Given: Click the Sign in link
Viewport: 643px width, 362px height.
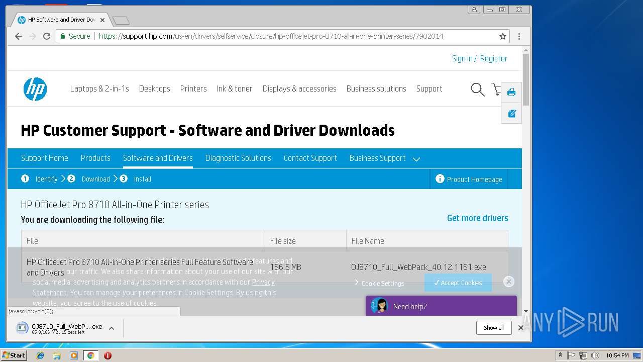Looking at the screenshot, I should (x=462, y=58).
